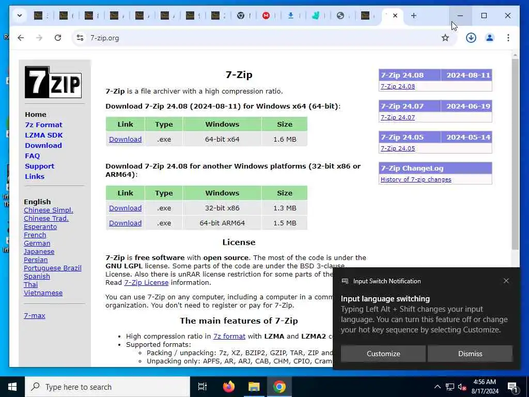The height and width of the screenshot is (397, 529).
Task: Open the 7-max link
Action: click(35, 316)
